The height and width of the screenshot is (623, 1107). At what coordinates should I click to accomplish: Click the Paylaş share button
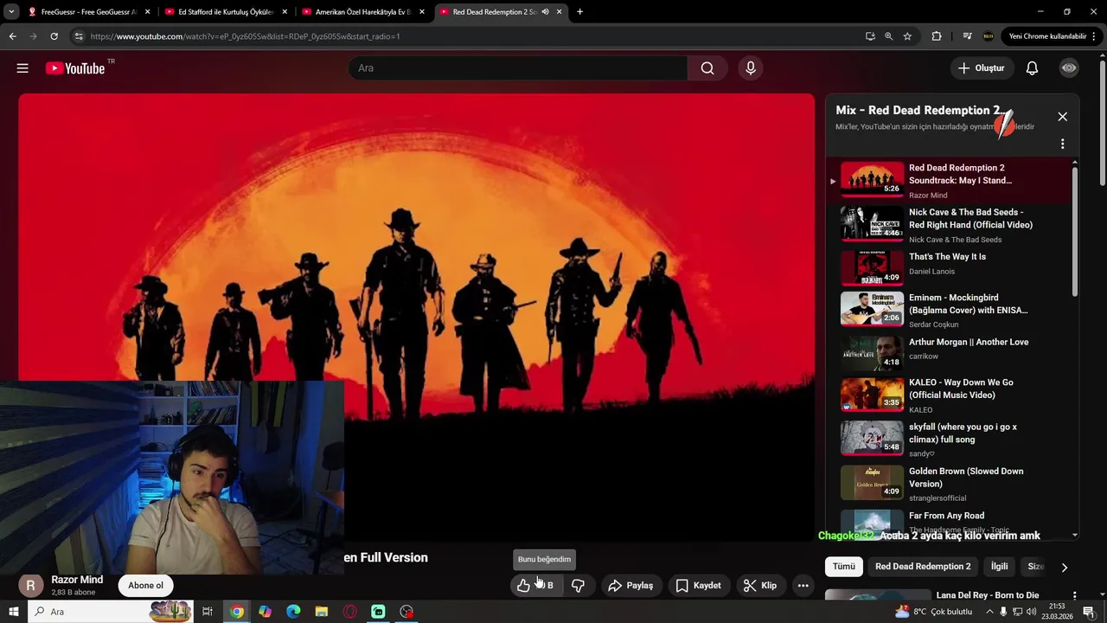(x=630, y=586)
